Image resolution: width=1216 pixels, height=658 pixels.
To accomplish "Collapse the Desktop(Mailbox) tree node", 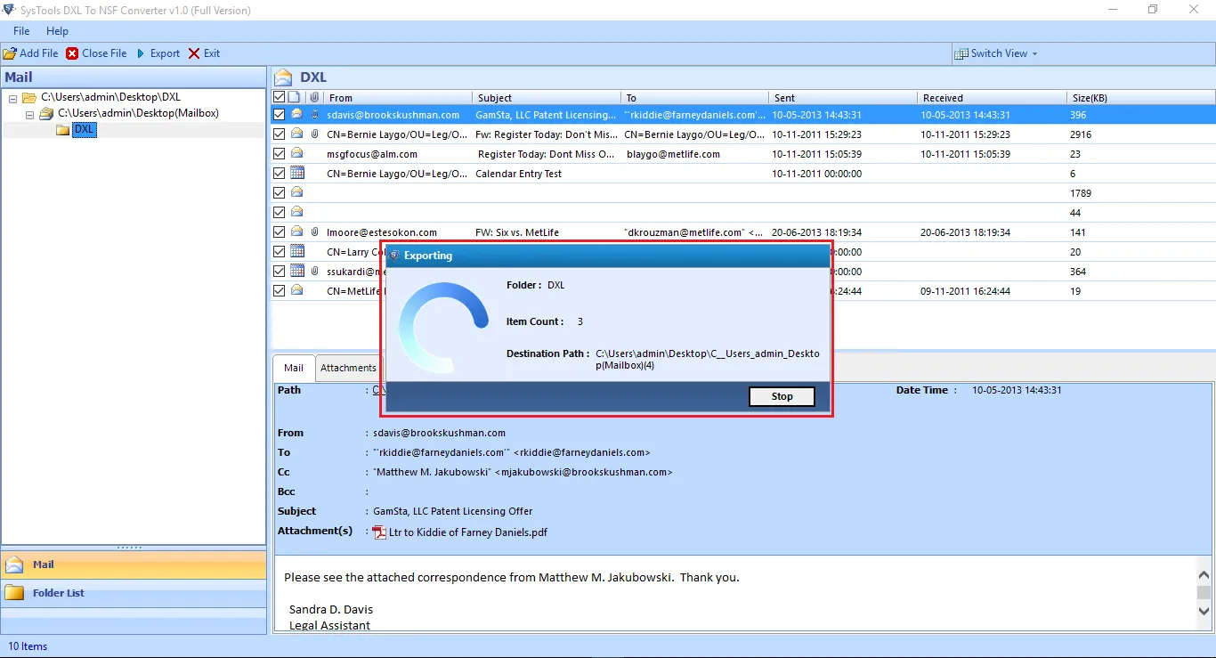I will (x=29, y=114).
